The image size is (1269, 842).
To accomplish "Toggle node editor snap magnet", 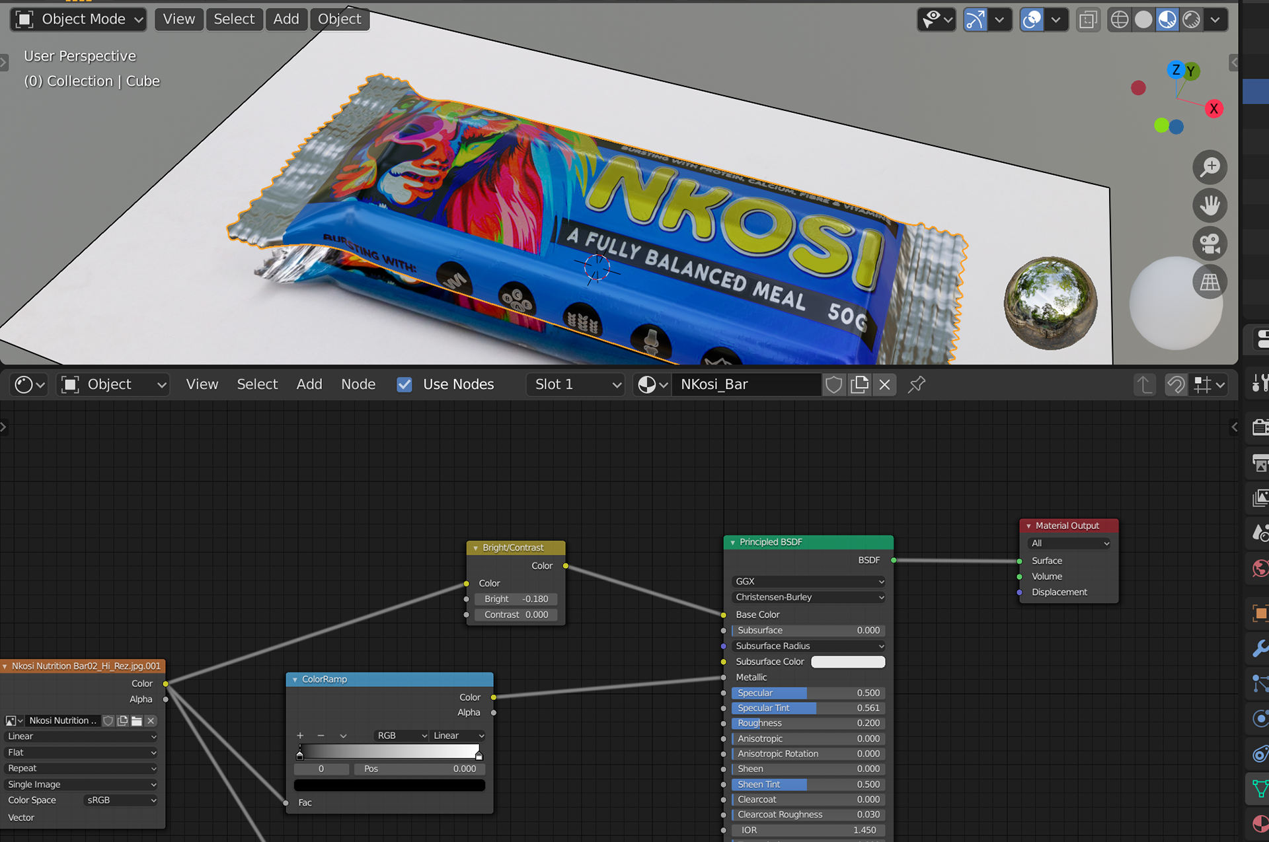I will 1176,384.
